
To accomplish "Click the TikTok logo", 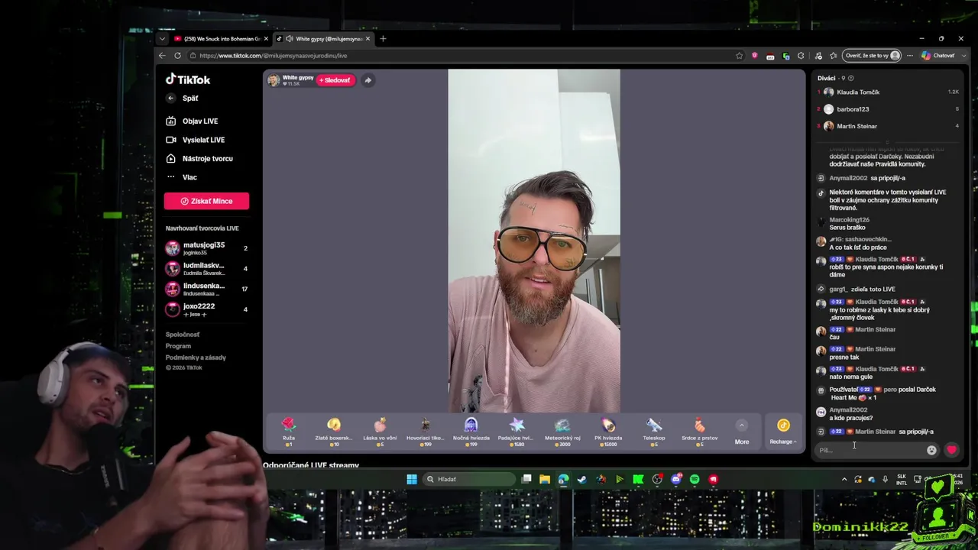I will point(188,79).
